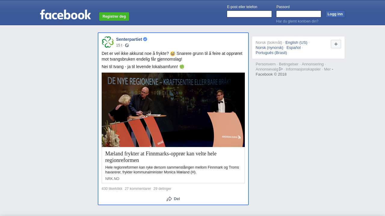Click the verified badge next to Senterpartiet
385x216 pixels.
click(145, 39)
